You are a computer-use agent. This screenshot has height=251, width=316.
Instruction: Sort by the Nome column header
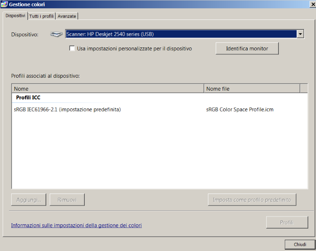(x=107, y=89)
